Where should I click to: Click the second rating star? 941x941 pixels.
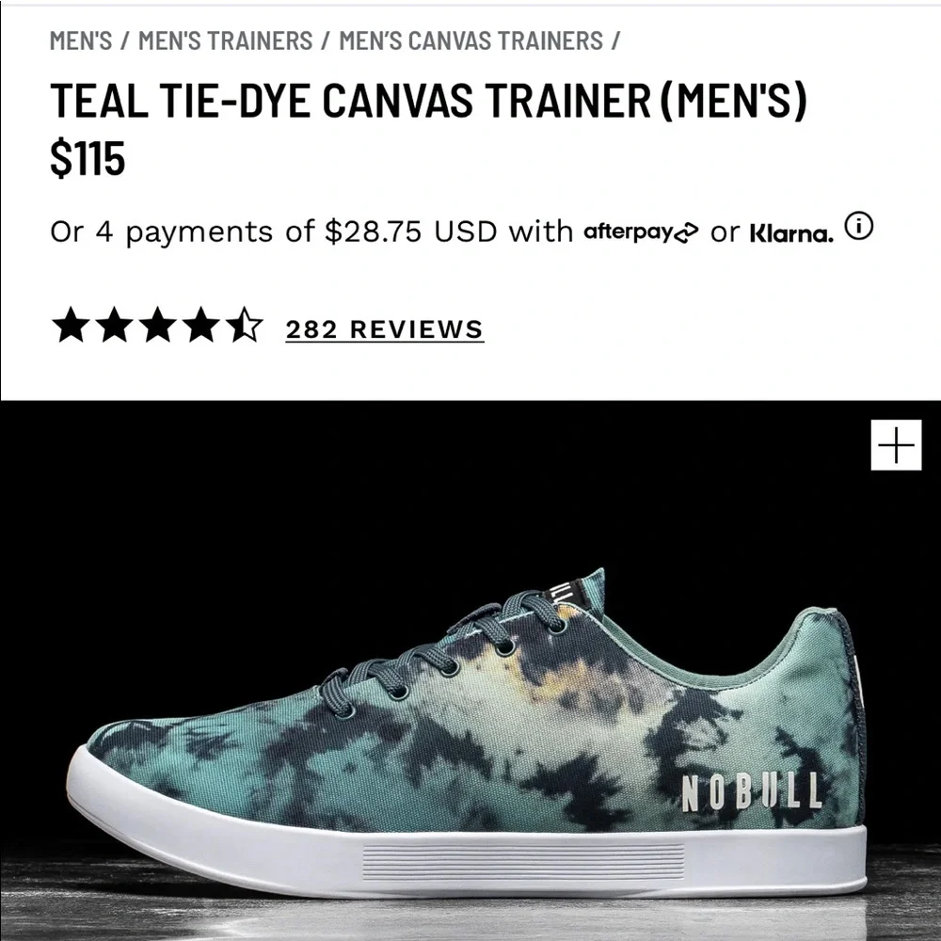click(x=114, y=325)
